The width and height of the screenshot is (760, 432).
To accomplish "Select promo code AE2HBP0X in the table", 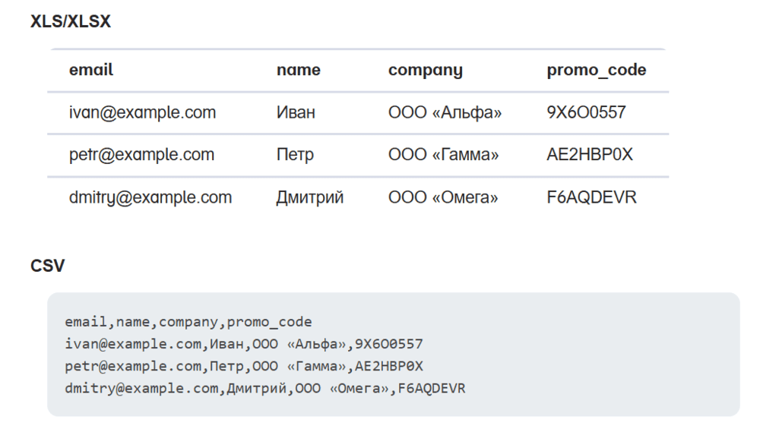I will 590,155.
